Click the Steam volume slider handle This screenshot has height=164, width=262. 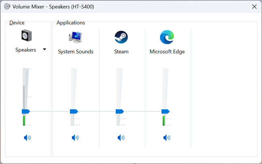pyautogui.click(x=119, y=111)
